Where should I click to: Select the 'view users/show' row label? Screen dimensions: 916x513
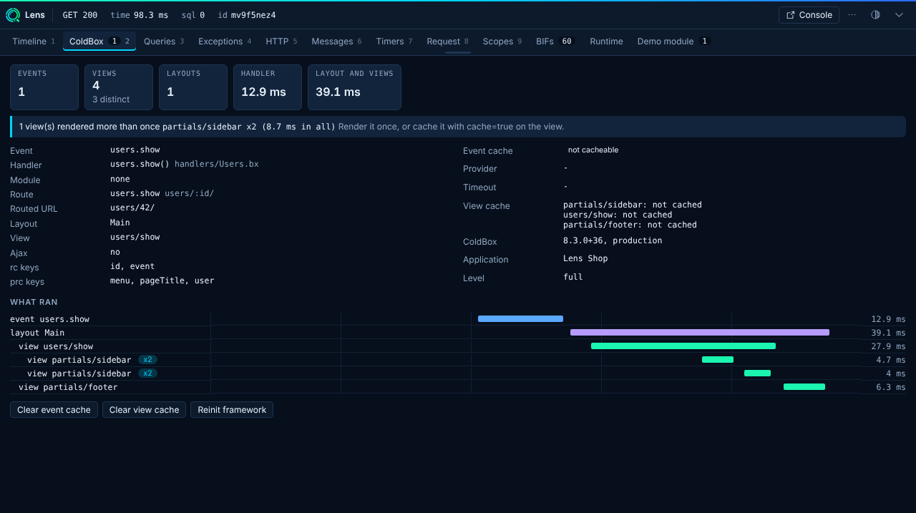[56, 346]
